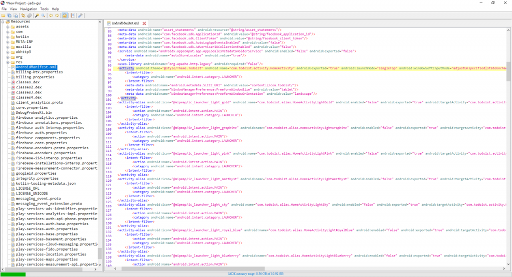Toggle flatten packages in the toolbar
The height and width of the screenshot is (277, 512).
(29, 15)
